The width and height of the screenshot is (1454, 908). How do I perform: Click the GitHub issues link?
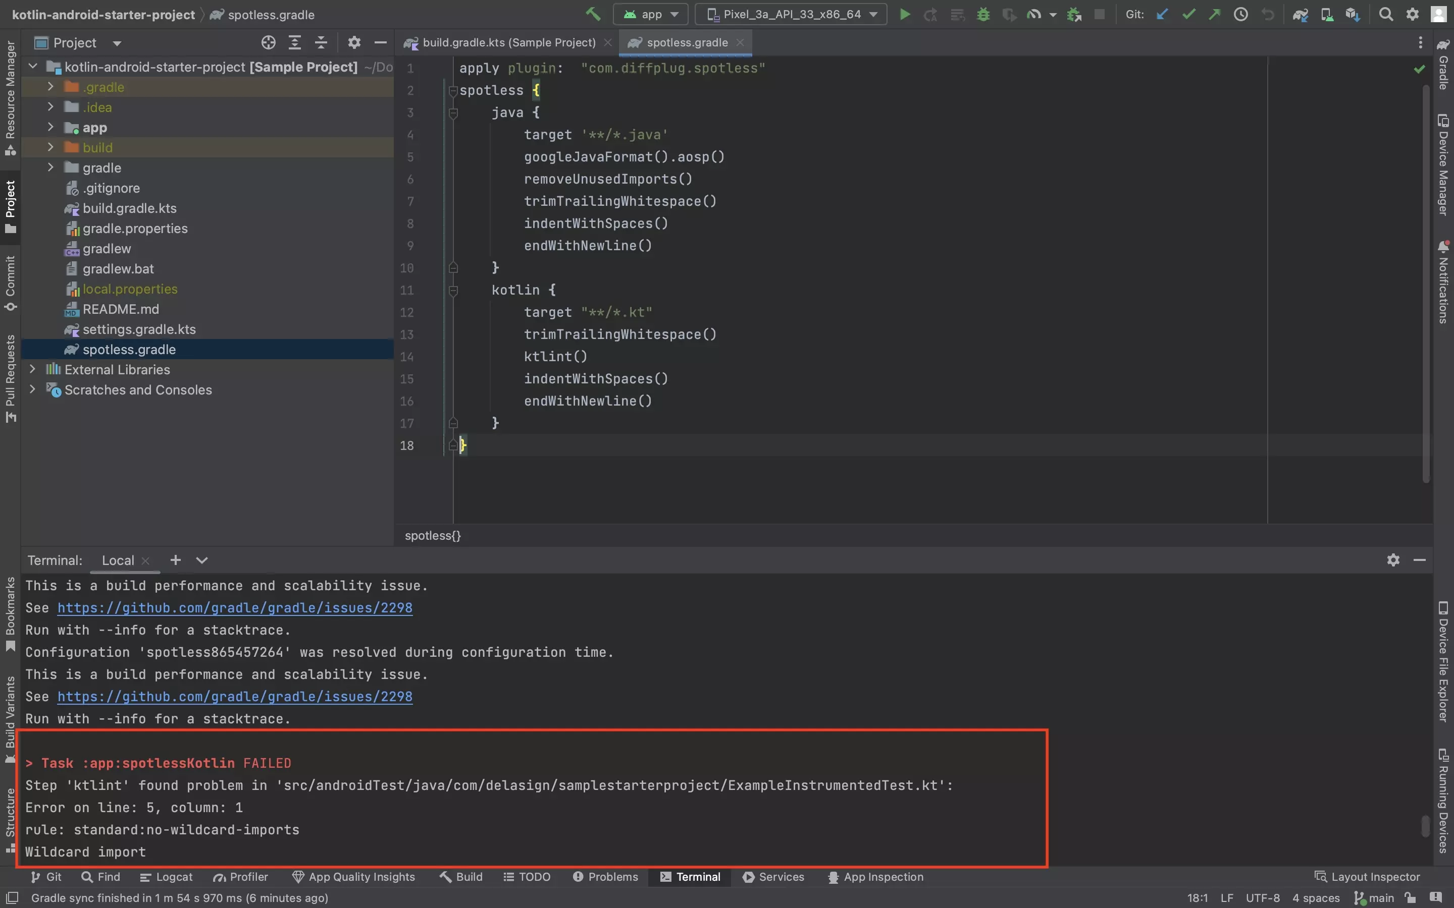coord(234,608)
